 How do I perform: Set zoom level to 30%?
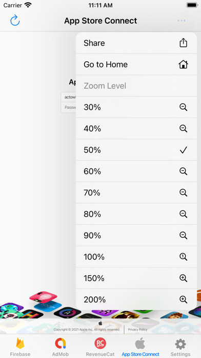pyautogui.click(x=136, y=107)
